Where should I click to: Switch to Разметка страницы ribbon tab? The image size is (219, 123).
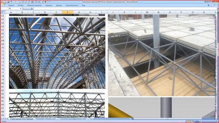coord(34,5)
